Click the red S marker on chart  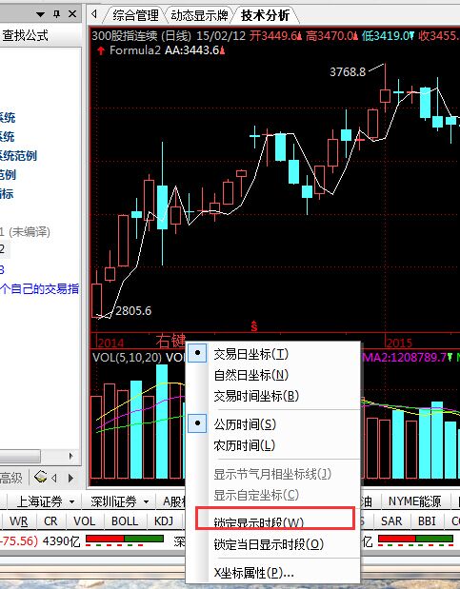[x=254, y=325]
